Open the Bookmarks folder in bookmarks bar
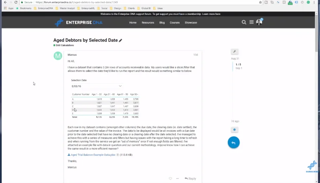The image size is (320, 183). tap(24, 8)
